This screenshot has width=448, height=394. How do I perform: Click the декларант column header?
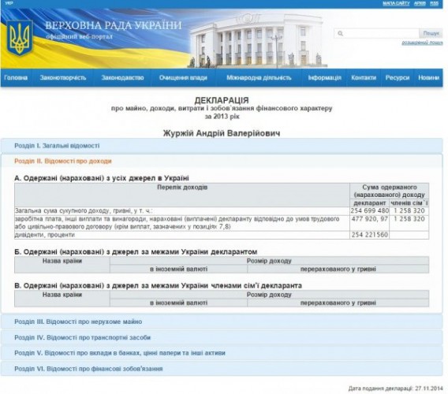pos(369,203)
